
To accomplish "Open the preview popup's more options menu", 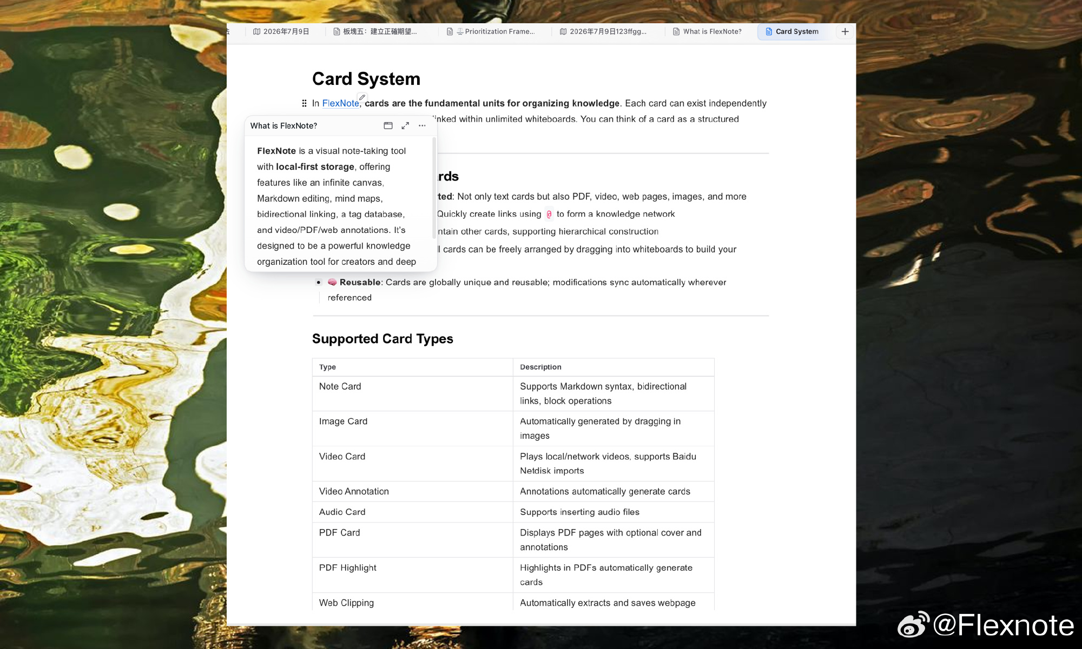I will (x=422, y=125).
